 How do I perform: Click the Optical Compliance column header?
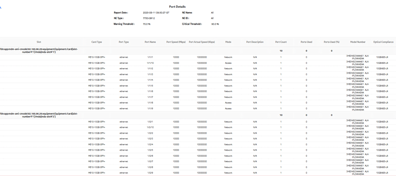(x=383, y=42)
